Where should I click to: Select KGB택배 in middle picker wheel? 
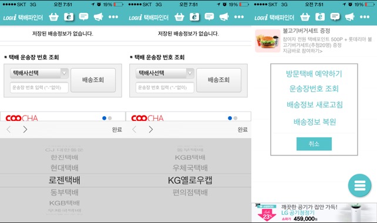point(190,157)
